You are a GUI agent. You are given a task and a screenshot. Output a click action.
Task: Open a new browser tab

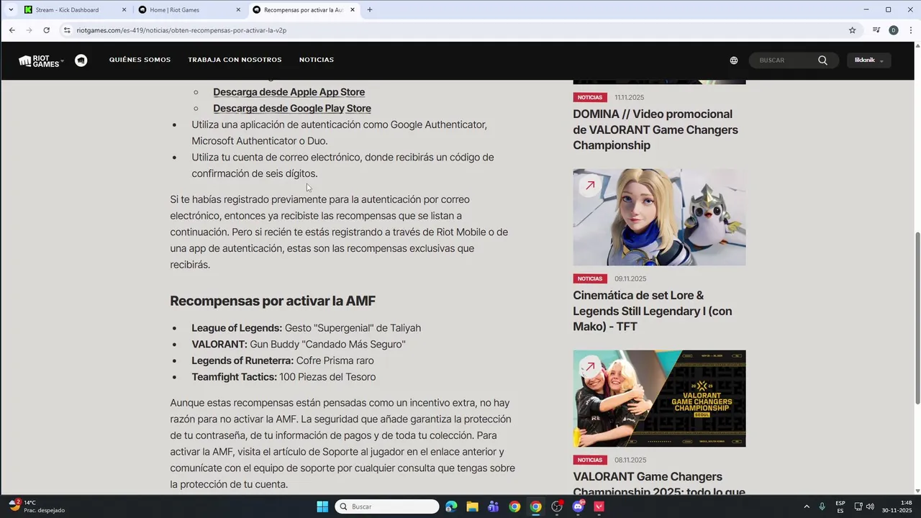click(370, 10)
